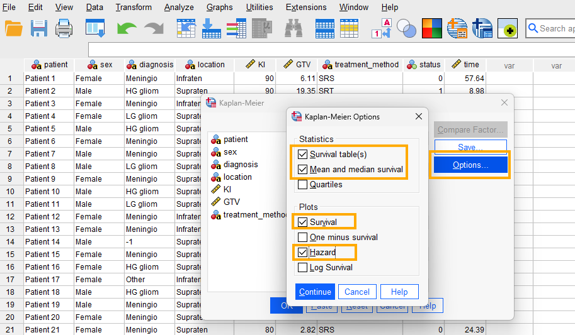Open the Data menu
The image size is (575, 335).
[x=94, y=8]
